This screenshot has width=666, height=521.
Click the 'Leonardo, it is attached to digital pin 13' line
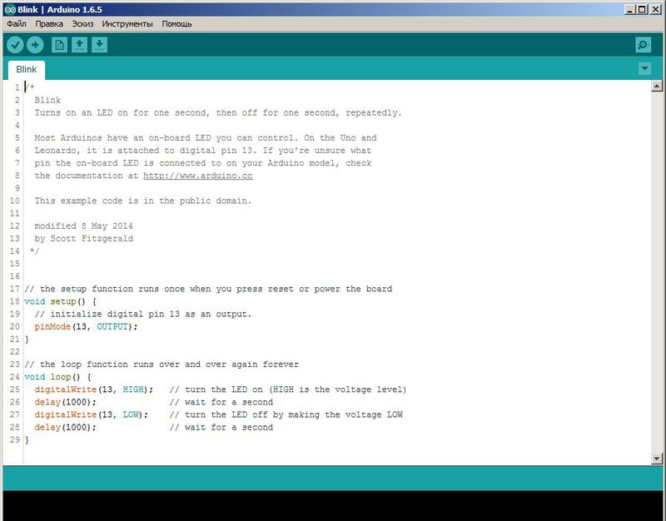(203, 151)
